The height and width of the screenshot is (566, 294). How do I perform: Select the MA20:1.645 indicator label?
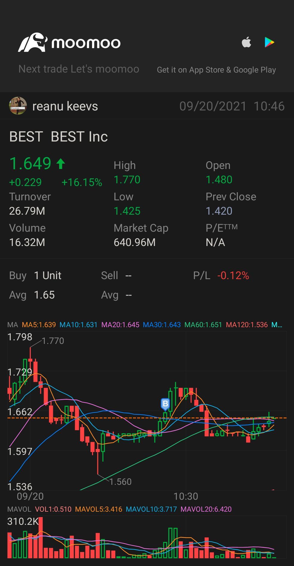click(x=120, y=325)
